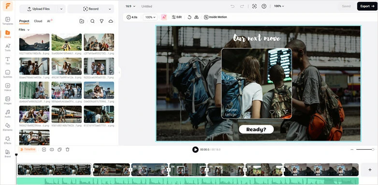
Task: Open the Audio sidebar panel
Action: pyautogui.click(x=8, y=114)
